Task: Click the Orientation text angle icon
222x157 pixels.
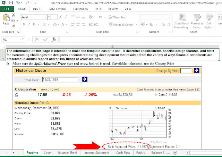Action: pos(91,17)
